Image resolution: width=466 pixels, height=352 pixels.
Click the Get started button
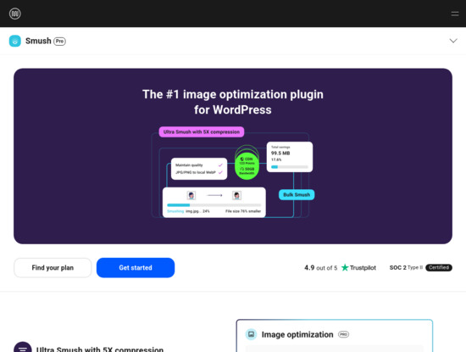click(136, 268)
